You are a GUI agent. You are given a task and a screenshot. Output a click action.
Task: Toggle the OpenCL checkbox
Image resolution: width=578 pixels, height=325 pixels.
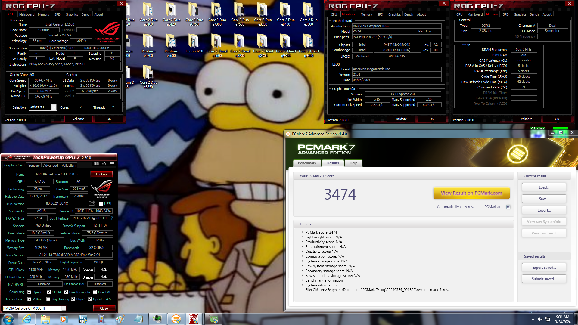pyautogui.click(x=30, y=292)
